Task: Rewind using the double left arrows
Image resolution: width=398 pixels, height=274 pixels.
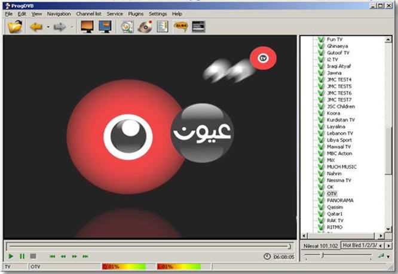Action: pyautogui.click(x=63, y=257)
